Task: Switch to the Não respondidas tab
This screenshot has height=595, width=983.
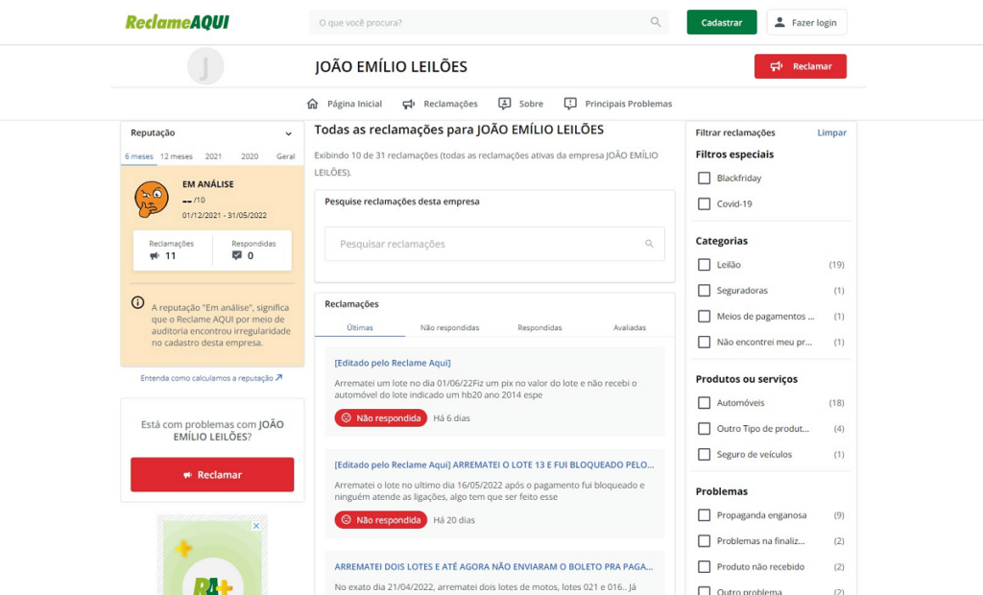Action: 449,327
